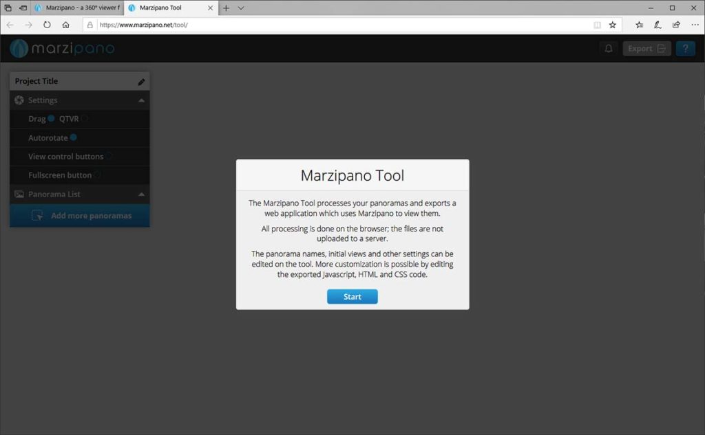Toggle the View control buttons setting

(109, 156)
